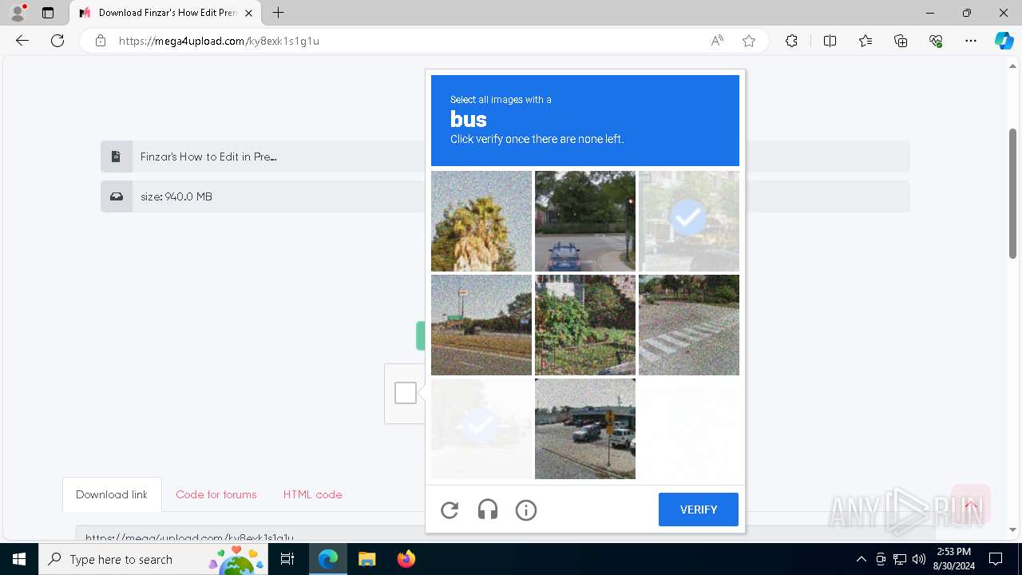1022x575 pixels.
Task: Activate Read aloud in address bar
Action: coord(717,41)
